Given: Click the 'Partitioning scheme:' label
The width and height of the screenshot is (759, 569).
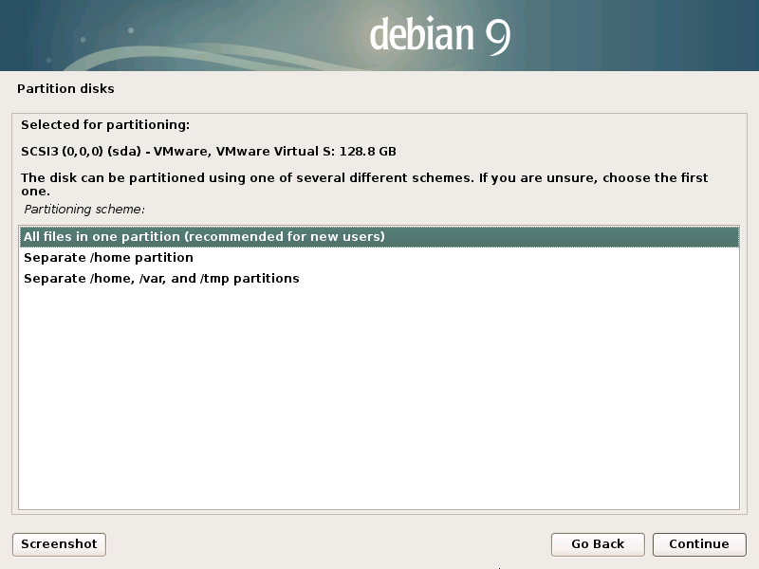Looking at the screenshot, I should tap(84, 209).
